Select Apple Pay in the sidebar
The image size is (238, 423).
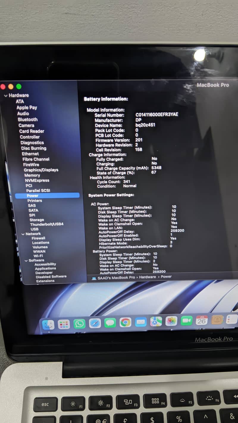(27, 107)
